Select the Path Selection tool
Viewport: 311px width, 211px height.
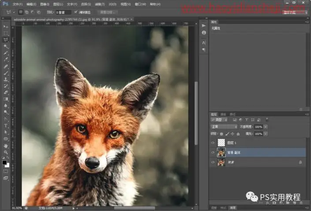pos(6,132)
